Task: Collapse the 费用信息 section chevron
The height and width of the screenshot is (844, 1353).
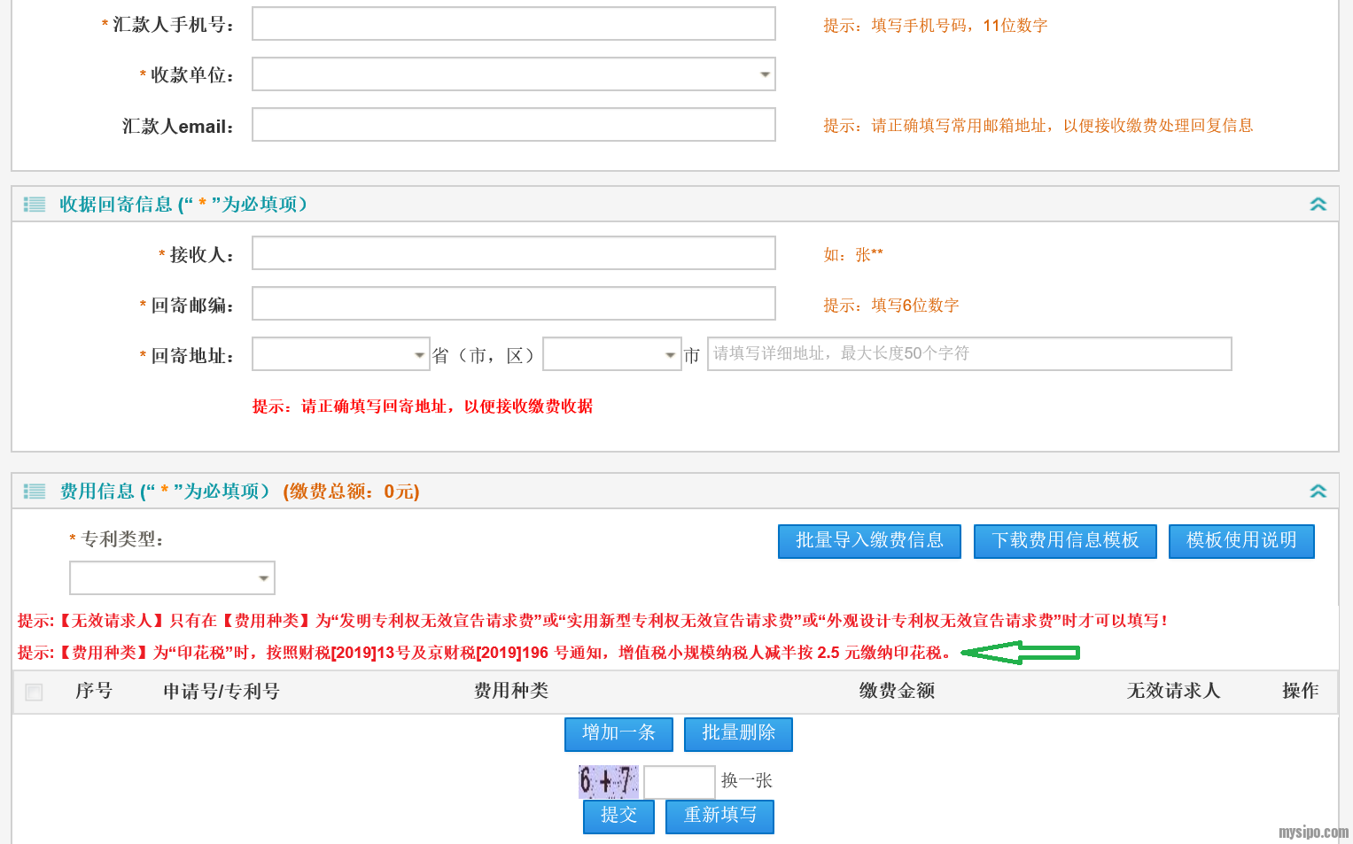Action: [x=1318, y=492]
